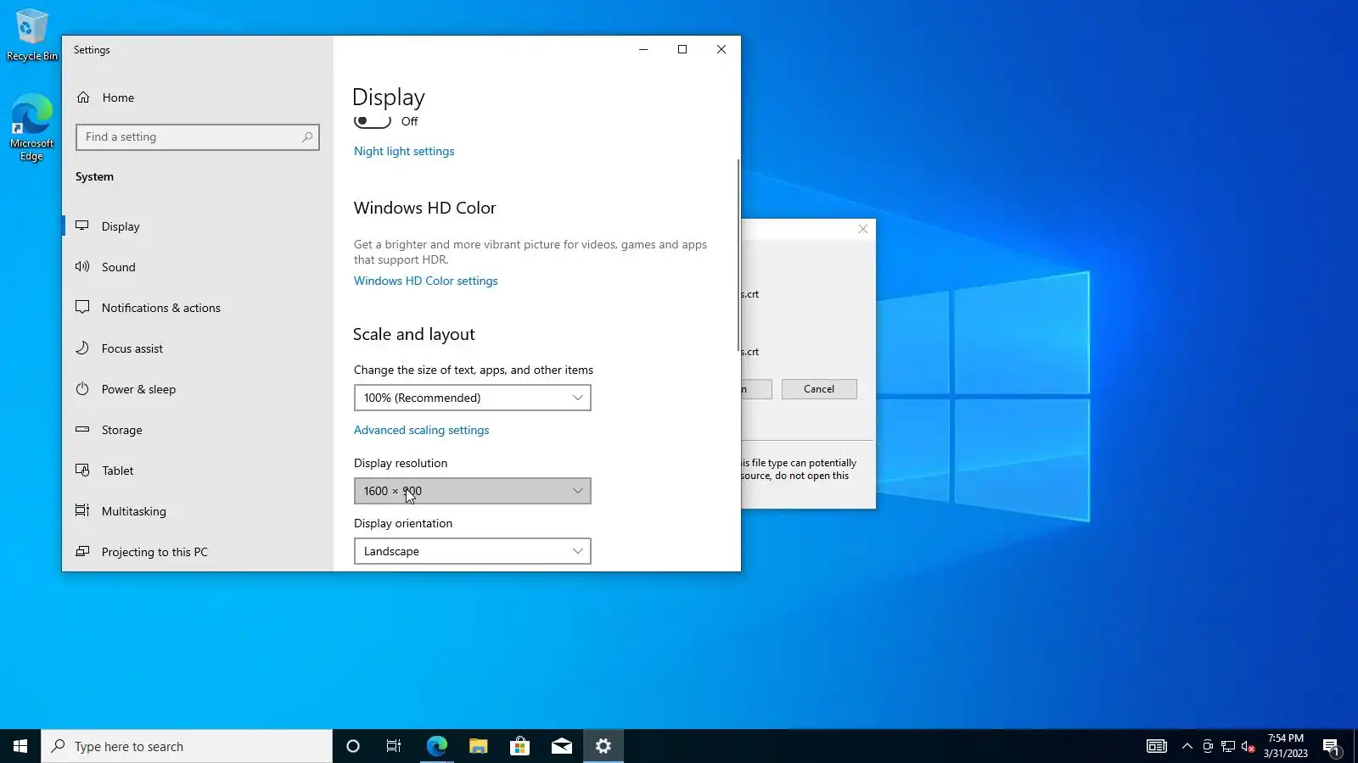Open Advanced scaling settings link

click(x=422, y=430)
